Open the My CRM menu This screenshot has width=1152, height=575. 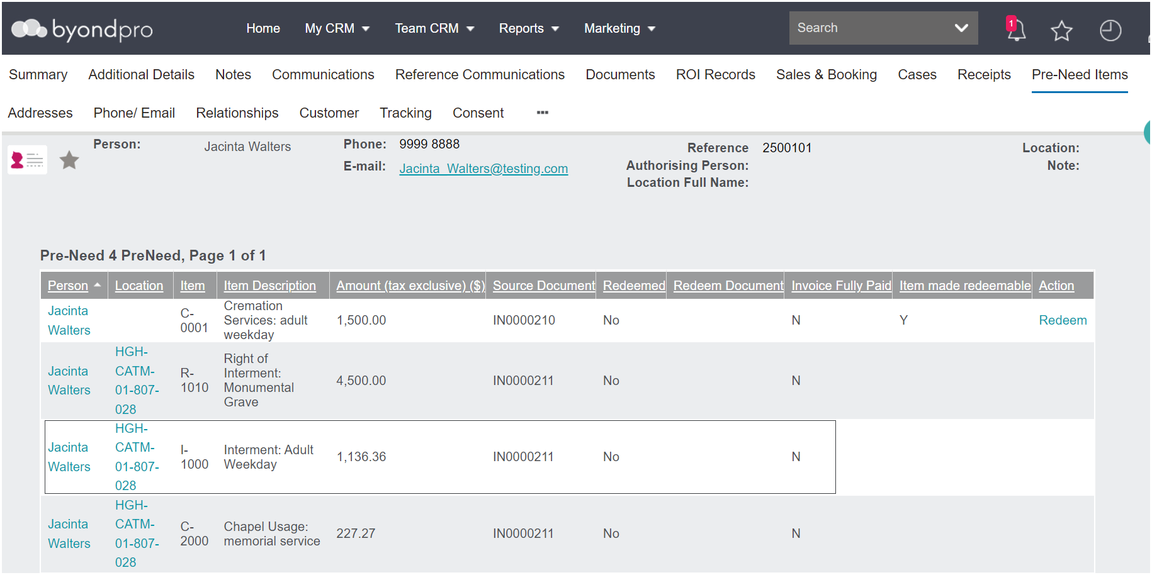tap(337, 28)
